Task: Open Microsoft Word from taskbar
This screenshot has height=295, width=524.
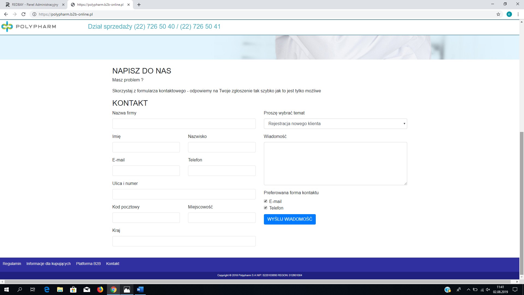Action: [x=140, y=290]
